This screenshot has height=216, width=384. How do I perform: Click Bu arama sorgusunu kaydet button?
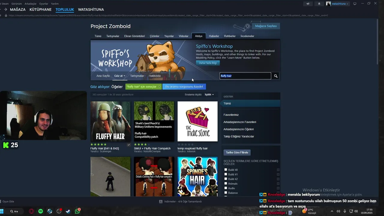[x=184, y=87]
